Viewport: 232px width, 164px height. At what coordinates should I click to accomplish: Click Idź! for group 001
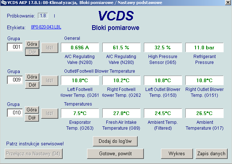50,48
